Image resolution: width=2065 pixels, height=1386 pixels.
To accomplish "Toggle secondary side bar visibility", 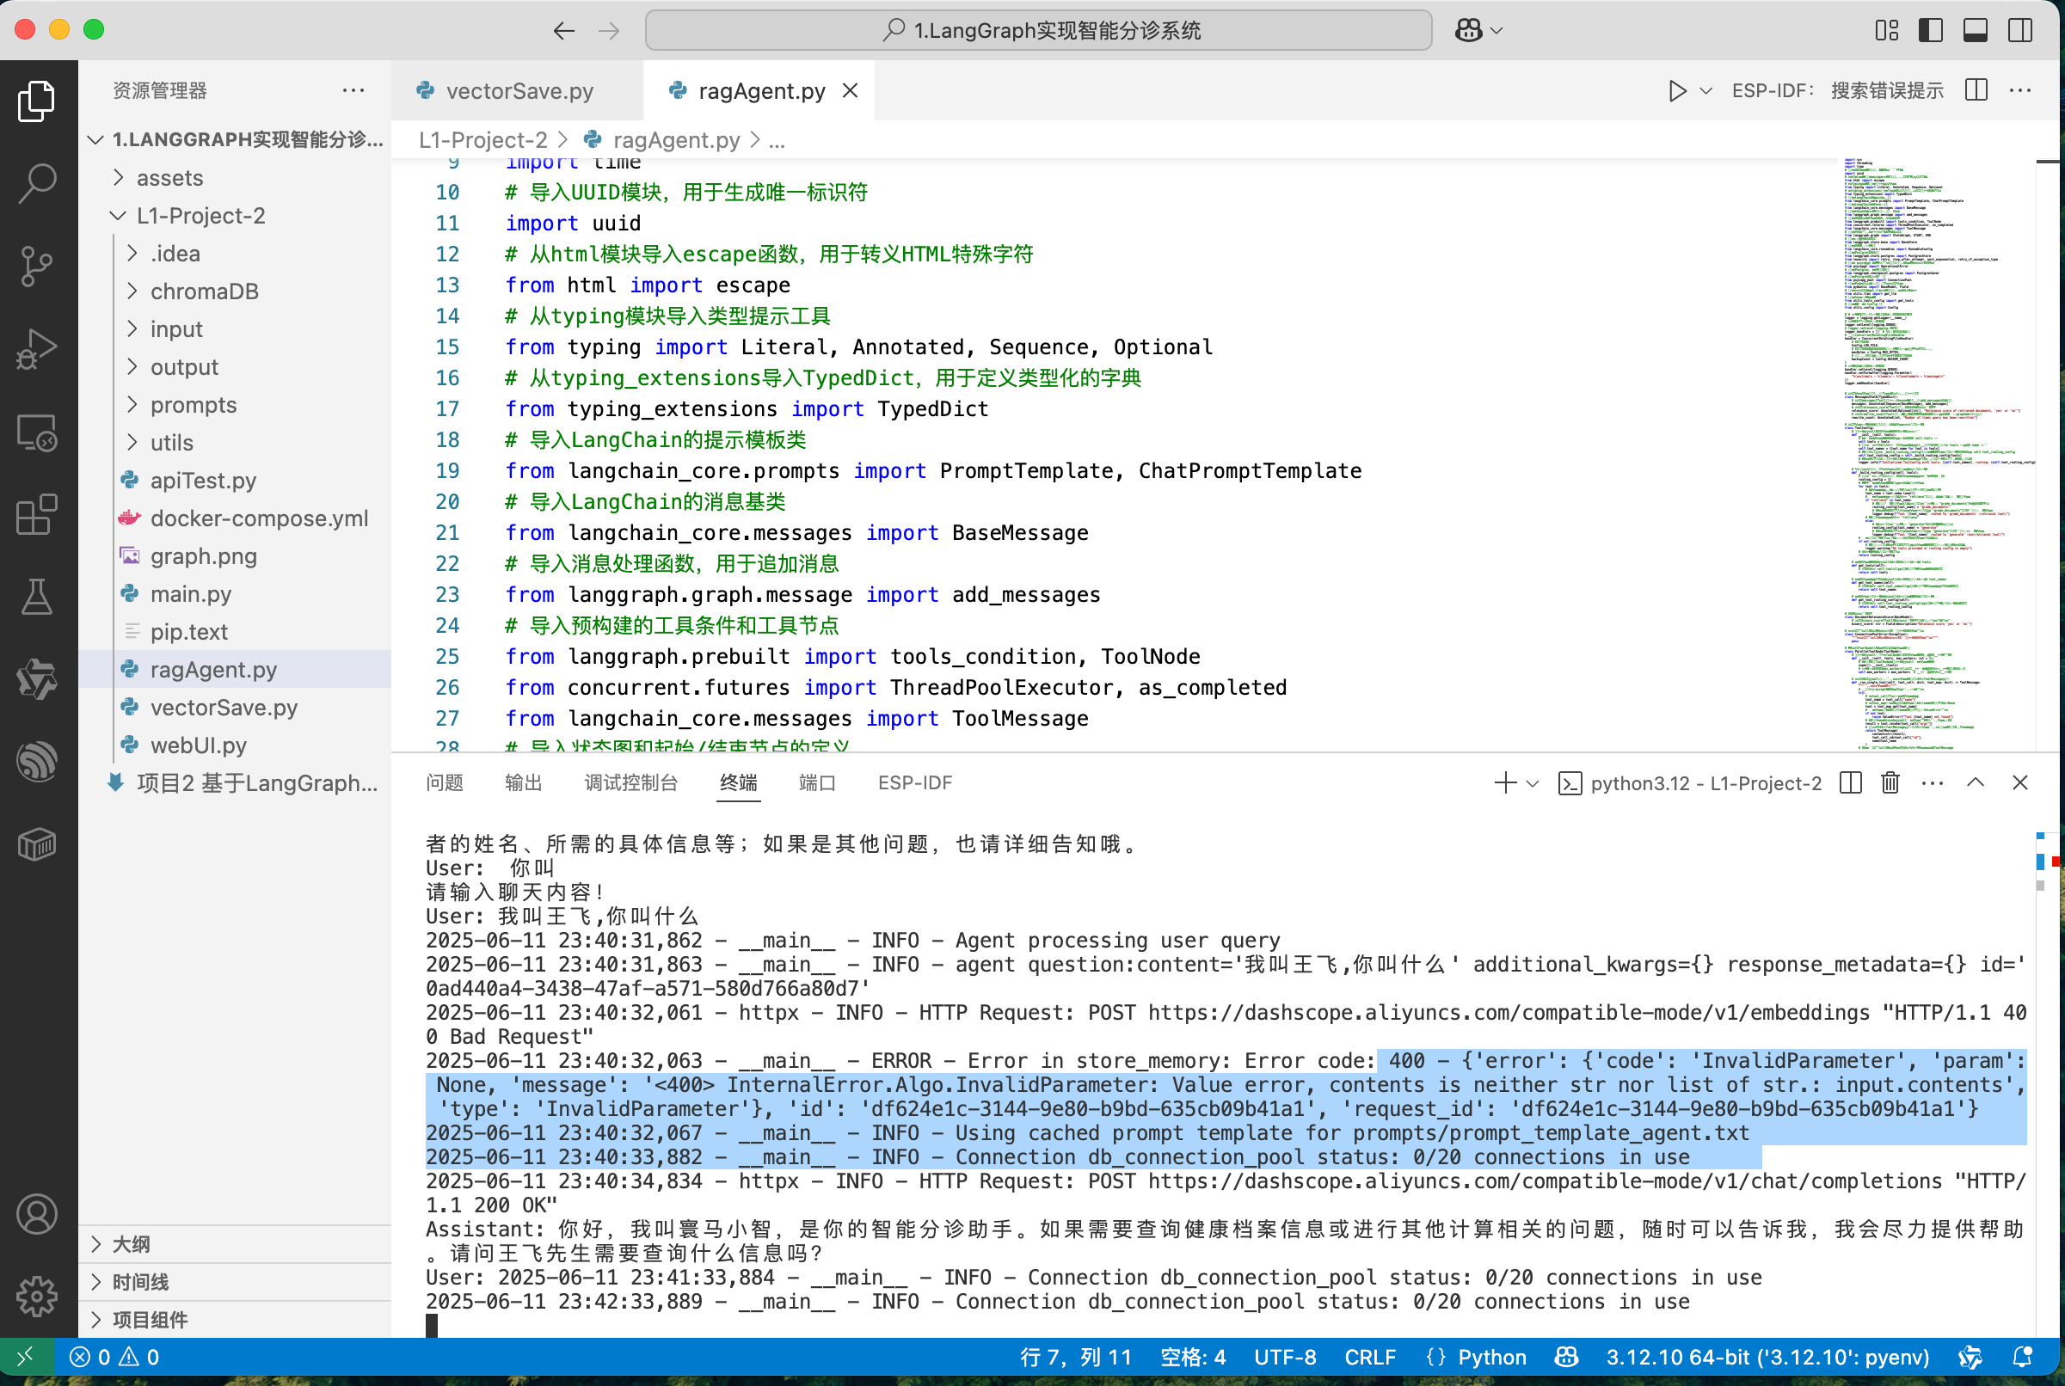I will tap(2020, 30).
